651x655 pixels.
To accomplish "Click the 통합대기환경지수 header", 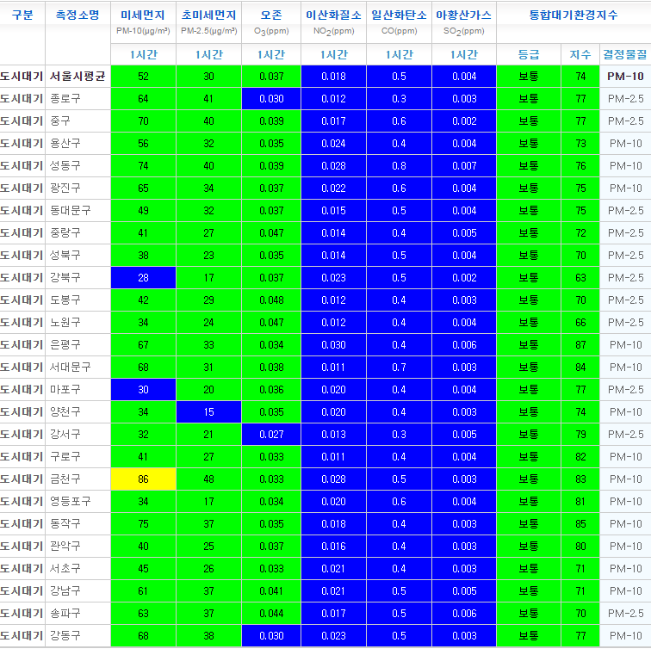I will [573, 15].
